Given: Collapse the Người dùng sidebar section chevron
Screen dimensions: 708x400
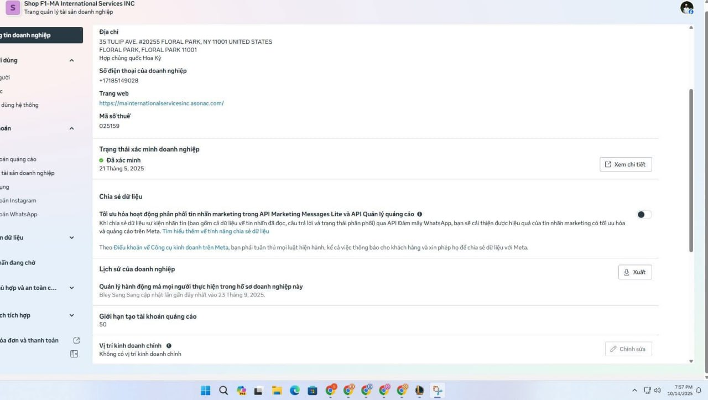Looking at the screenshot, I should (x=71, y=60).
